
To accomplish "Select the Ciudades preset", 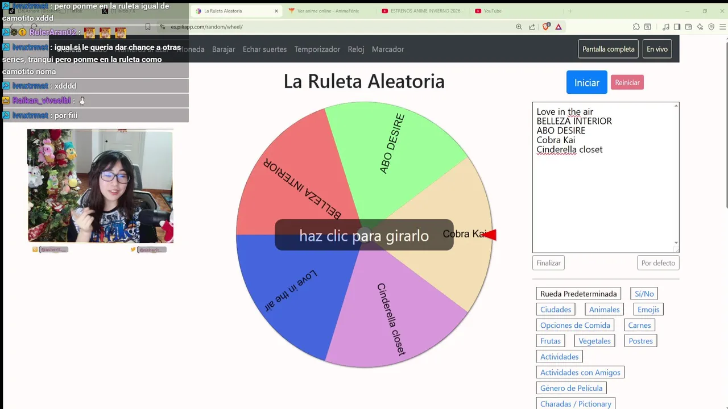I will pyautogui.click(x=556, y=310).
